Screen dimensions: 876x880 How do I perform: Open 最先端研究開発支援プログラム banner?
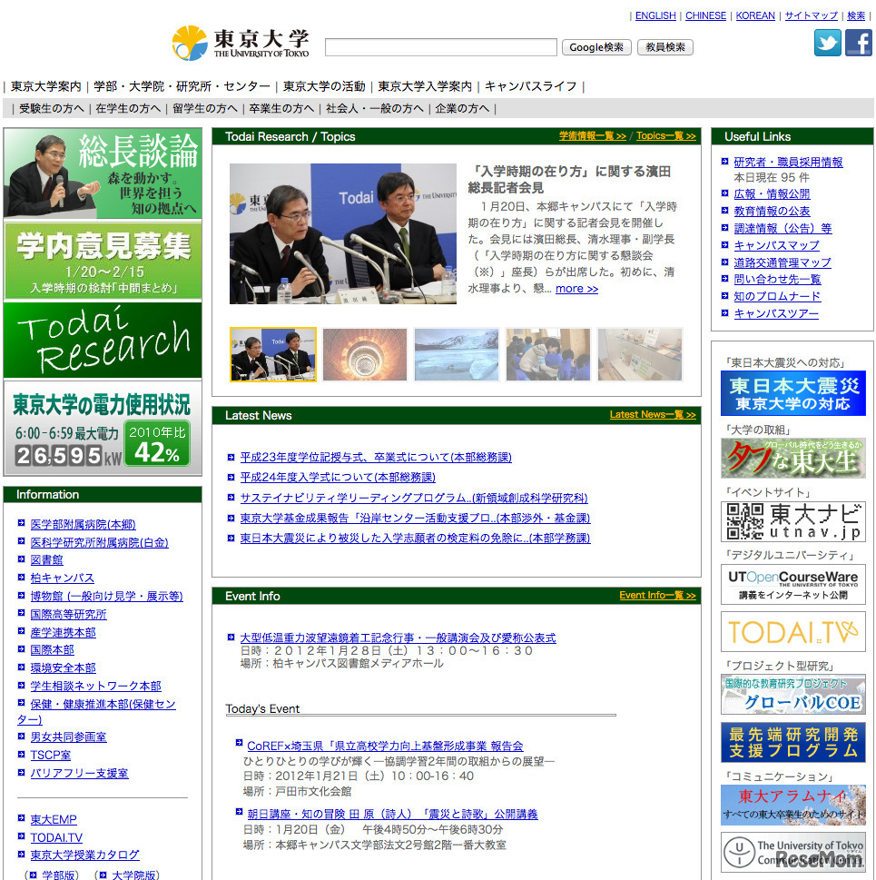coord(793,743)
